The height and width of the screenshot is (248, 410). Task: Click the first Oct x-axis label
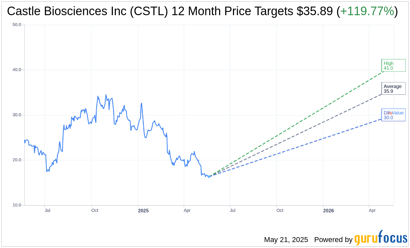95,210
